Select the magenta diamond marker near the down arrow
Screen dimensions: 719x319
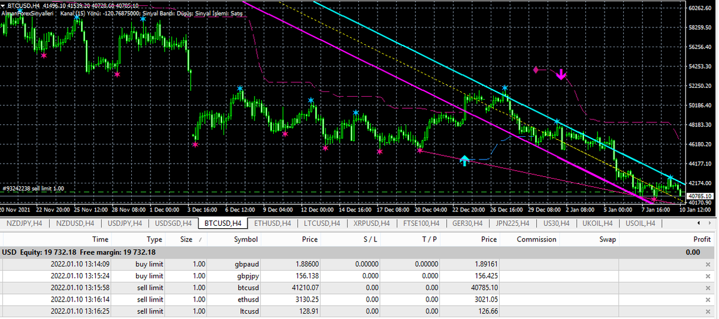(x=536, y=70)
